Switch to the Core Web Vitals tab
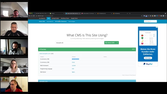 click(41, 14)
